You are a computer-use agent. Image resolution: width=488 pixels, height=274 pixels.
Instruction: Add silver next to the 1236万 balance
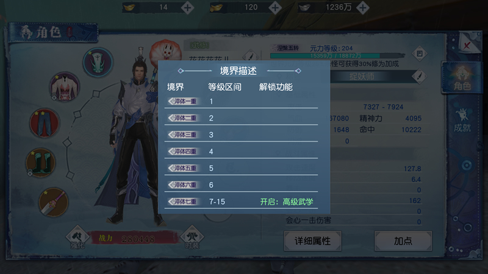coord(363,8)
